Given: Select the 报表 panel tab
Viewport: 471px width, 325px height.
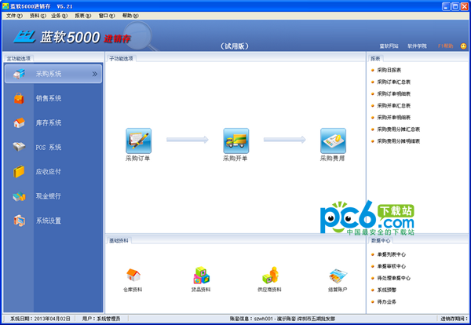Looking at the screenshot, I should [x=375, y=59].
